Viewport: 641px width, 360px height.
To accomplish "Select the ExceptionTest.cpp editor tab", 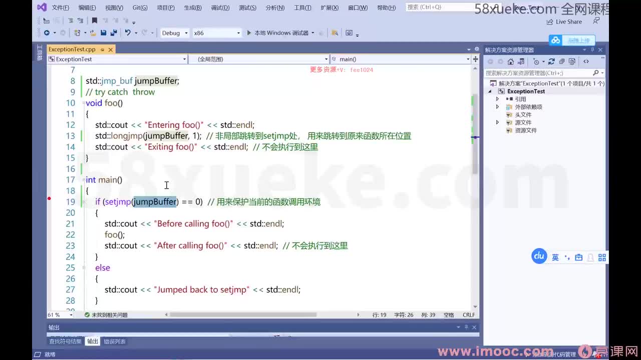I will coord(72,49).
